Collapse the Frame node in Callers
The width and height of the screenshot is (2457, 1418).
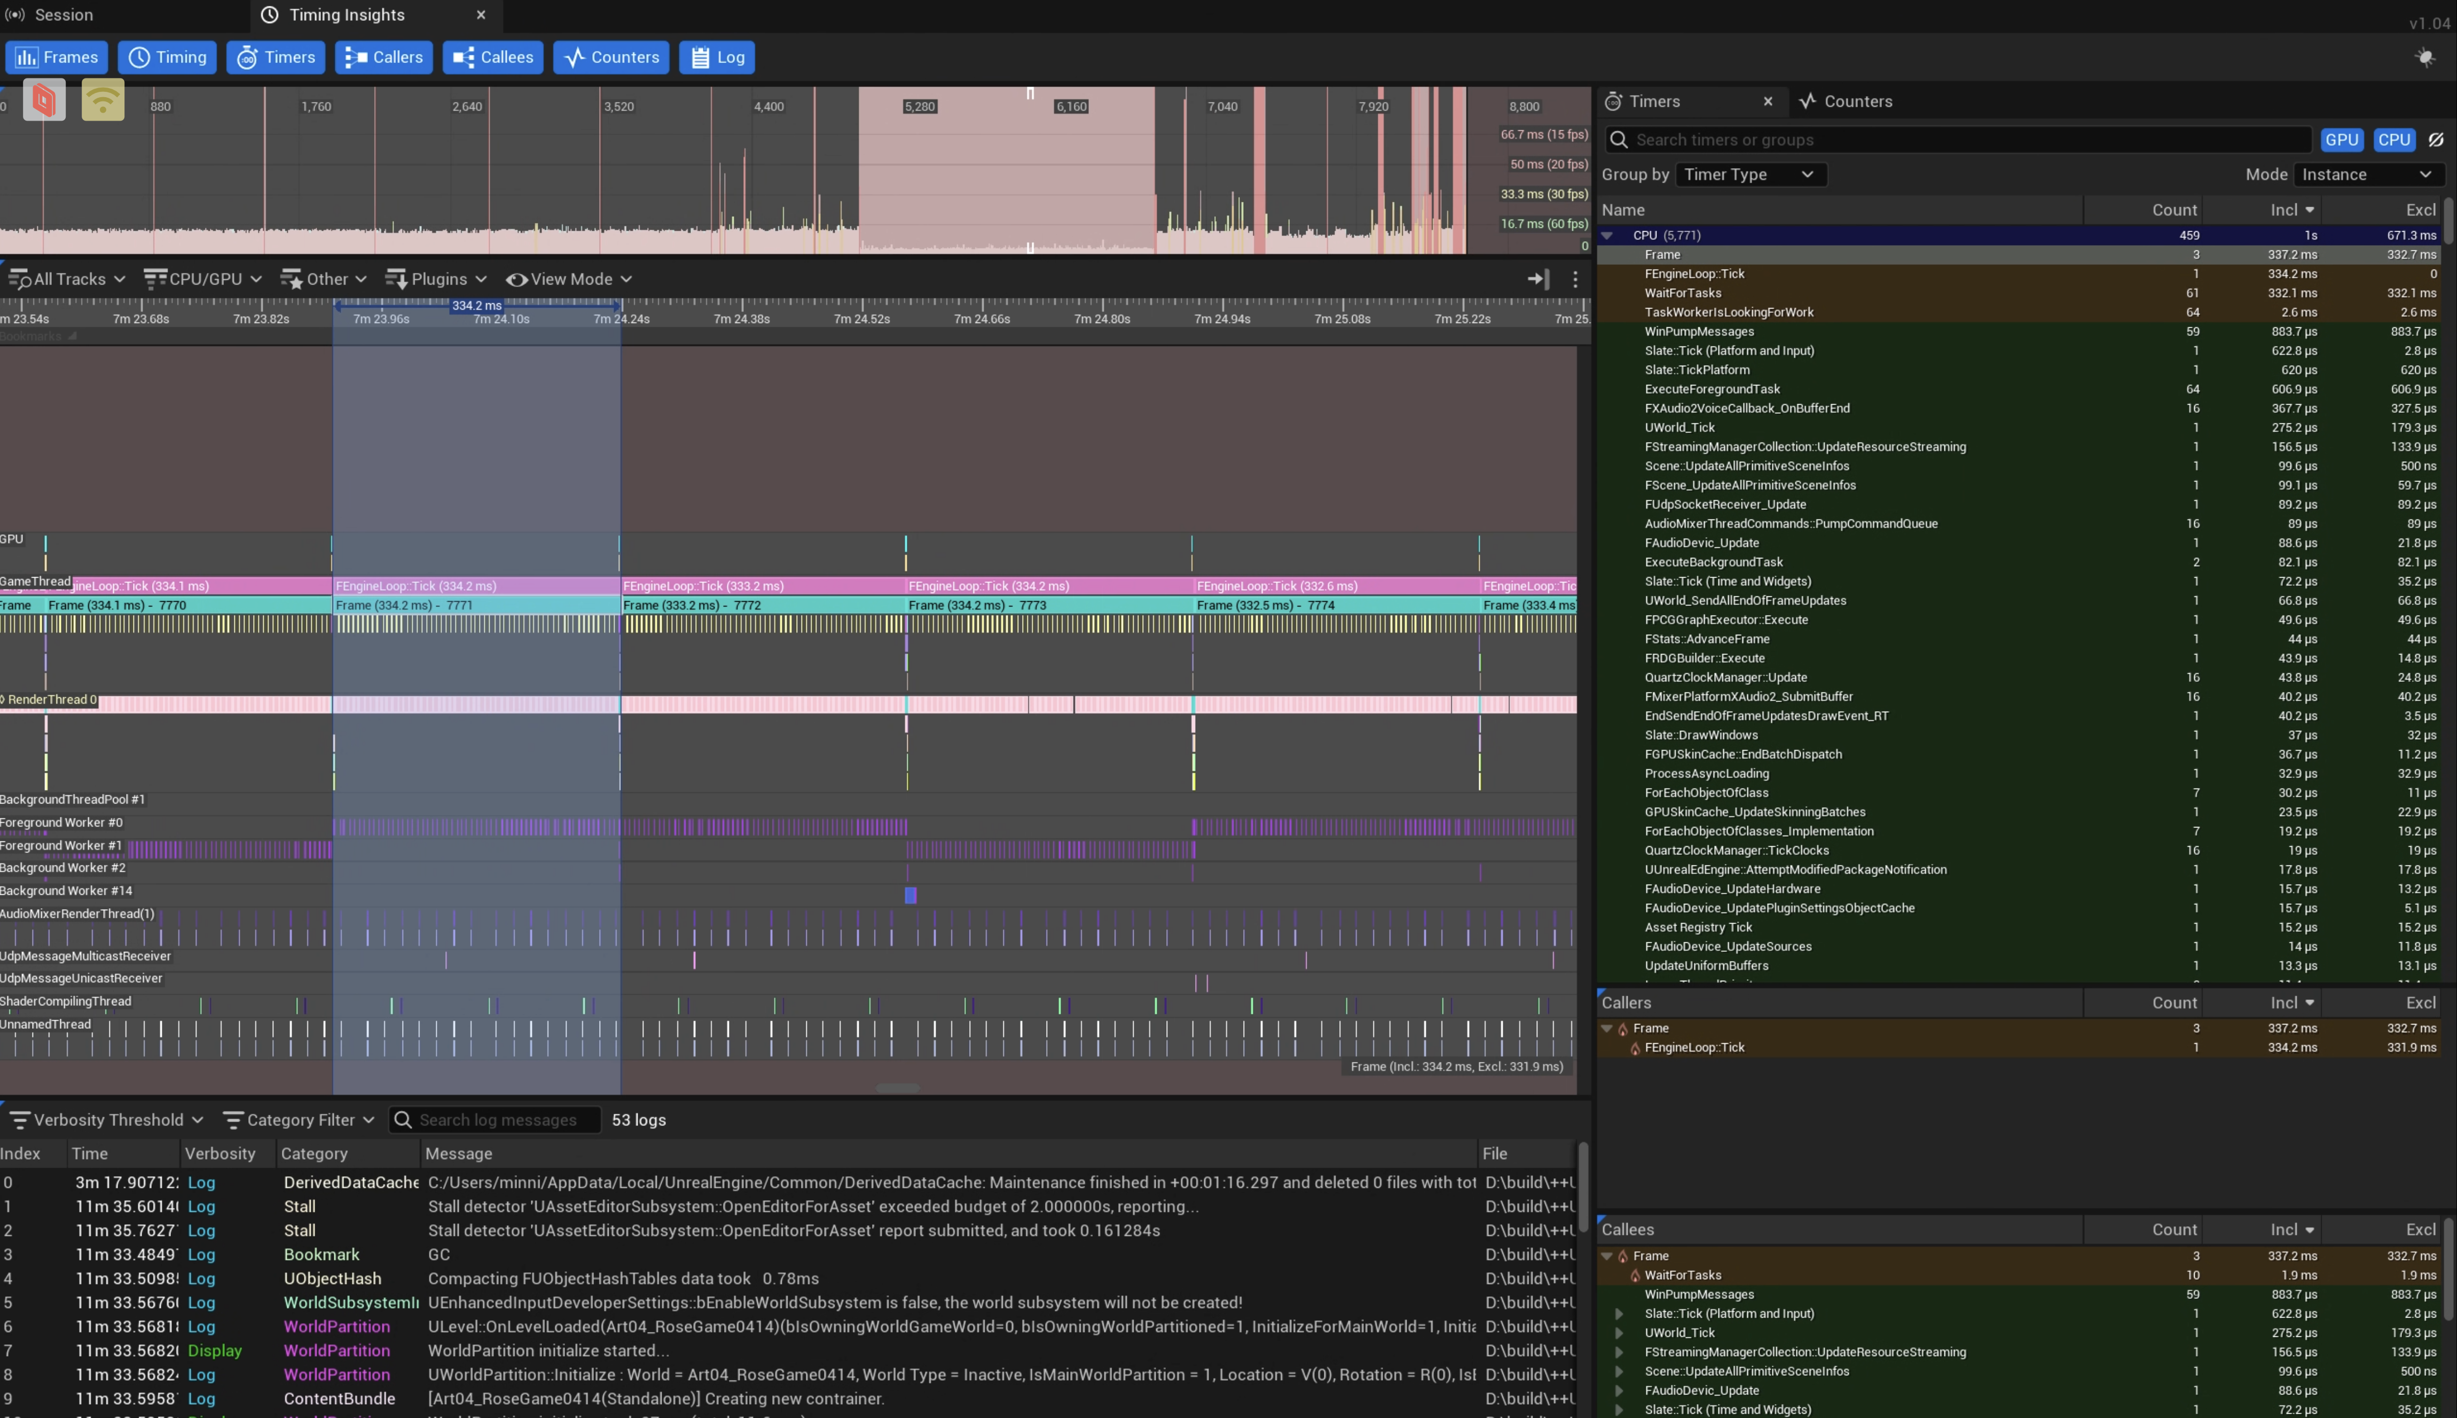1607,1028
